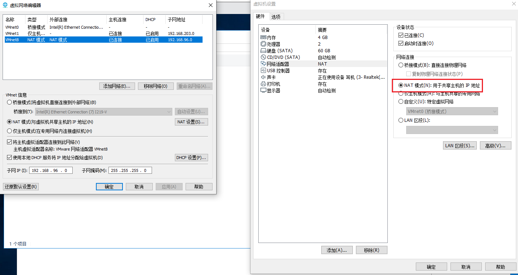Click the 子网掩码 input field
The image size is (518, 275).
click(130, 170)
